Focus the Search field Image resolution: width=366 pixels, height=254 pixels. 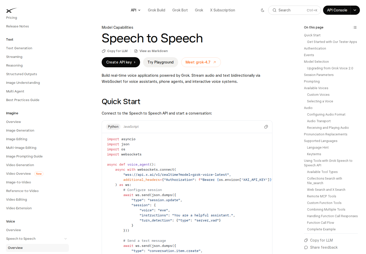click(295, 10)
